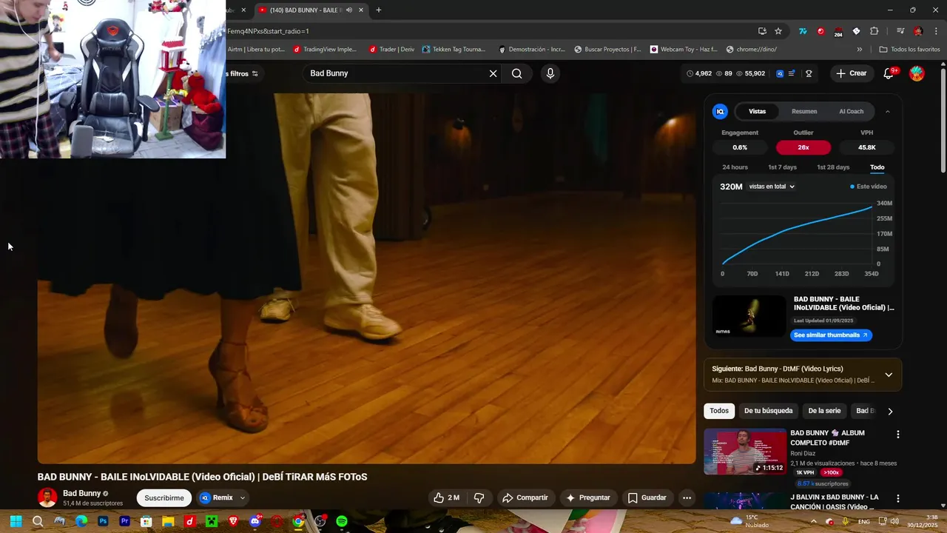Switch to the Vistas tab
Screen dimensions: 947x533
757,111
